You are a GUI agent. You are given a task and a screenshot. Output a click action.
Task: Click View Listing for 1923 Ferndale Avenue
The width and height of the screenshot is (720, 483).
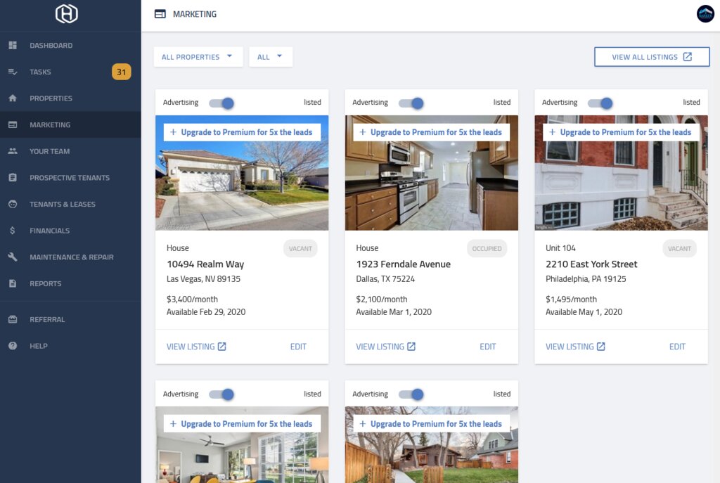click(x=386, y=347)
